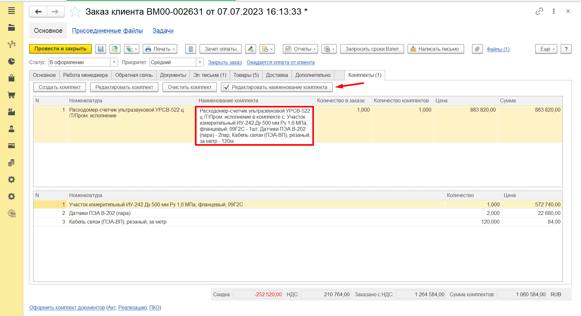Click the pen with clock toolbar icon
This screenshot has height=316, width=581.
click(250, 49)
